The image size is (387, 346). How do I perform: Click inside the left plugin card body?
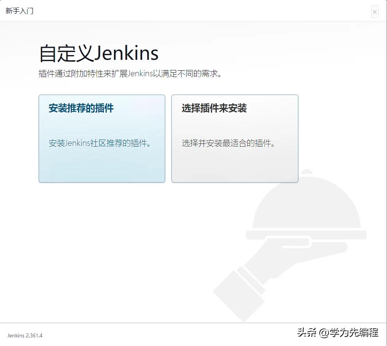pos(102,164)
